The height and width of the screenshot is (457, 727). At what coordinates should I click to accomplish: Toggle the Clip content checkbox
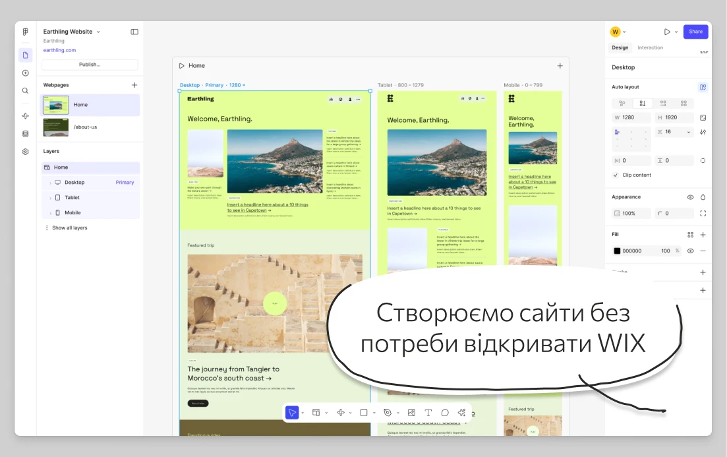click(616, 175)
